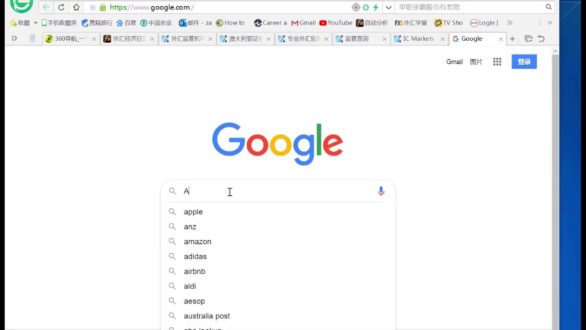Screen dimensions: 586x330
Task: Click the browser back arrow button
Action: (46, 7)
